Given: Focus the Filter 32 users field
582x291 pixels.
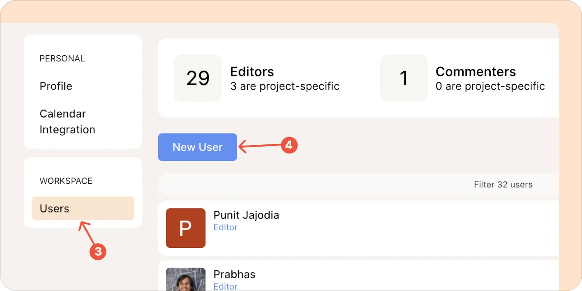Looking at the screenshot, I should click(x=503, y=185).
